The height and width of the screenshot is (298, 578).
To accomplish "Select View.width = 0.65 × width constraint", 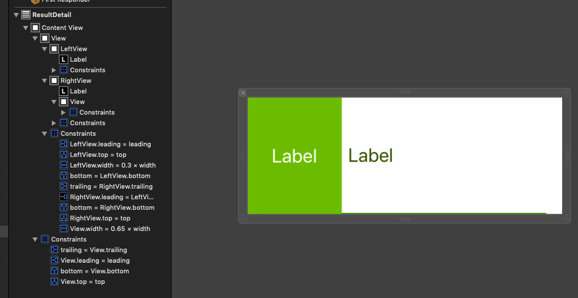I will point(110,229).
